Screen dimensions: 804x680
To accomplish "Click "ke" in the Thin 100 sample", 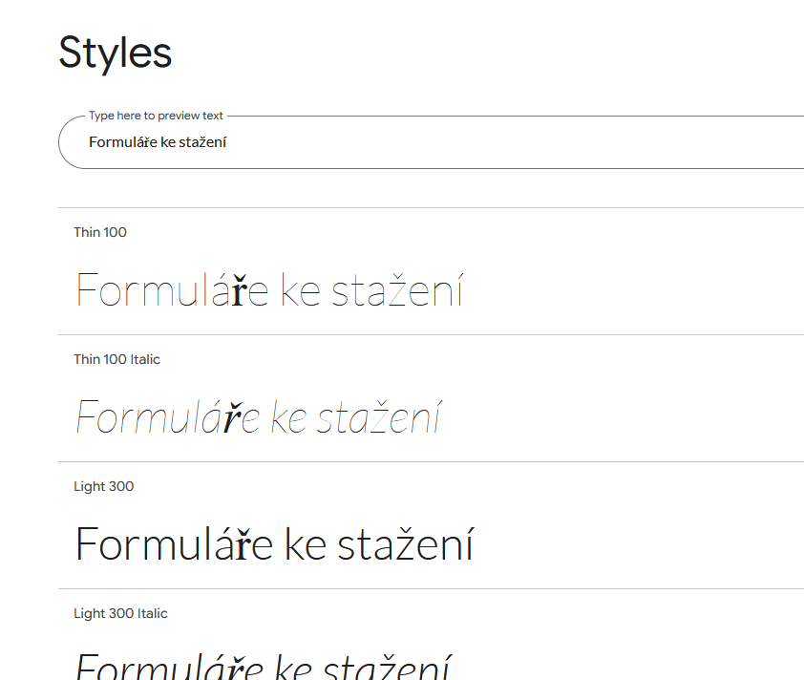I will (300, 290).
